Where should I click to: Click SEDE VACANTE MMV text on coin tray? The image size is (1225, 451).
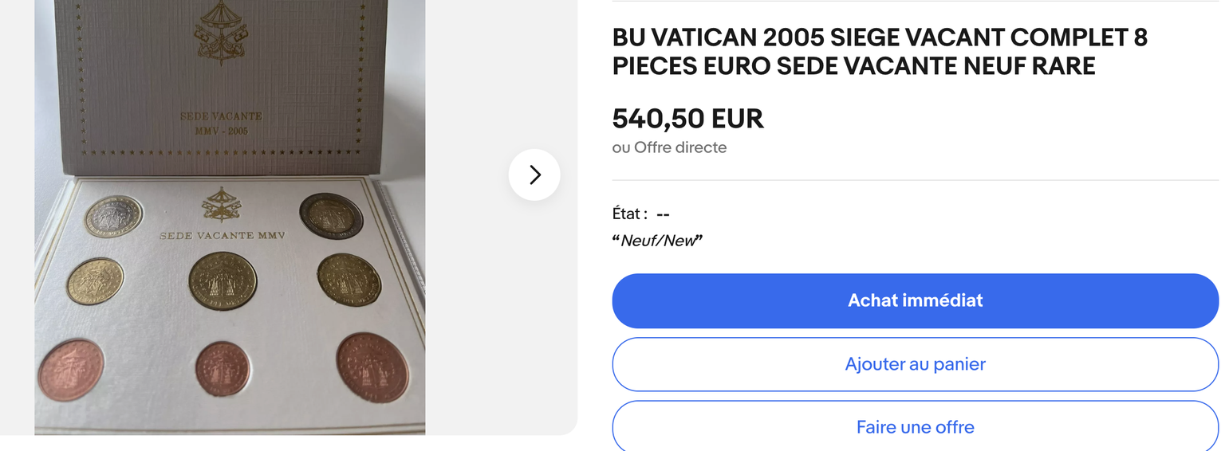222,236
